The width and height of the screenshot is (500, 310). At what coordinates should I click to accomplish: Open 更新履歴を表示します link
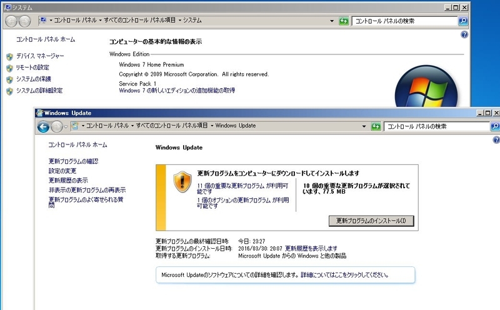[311, 249]
